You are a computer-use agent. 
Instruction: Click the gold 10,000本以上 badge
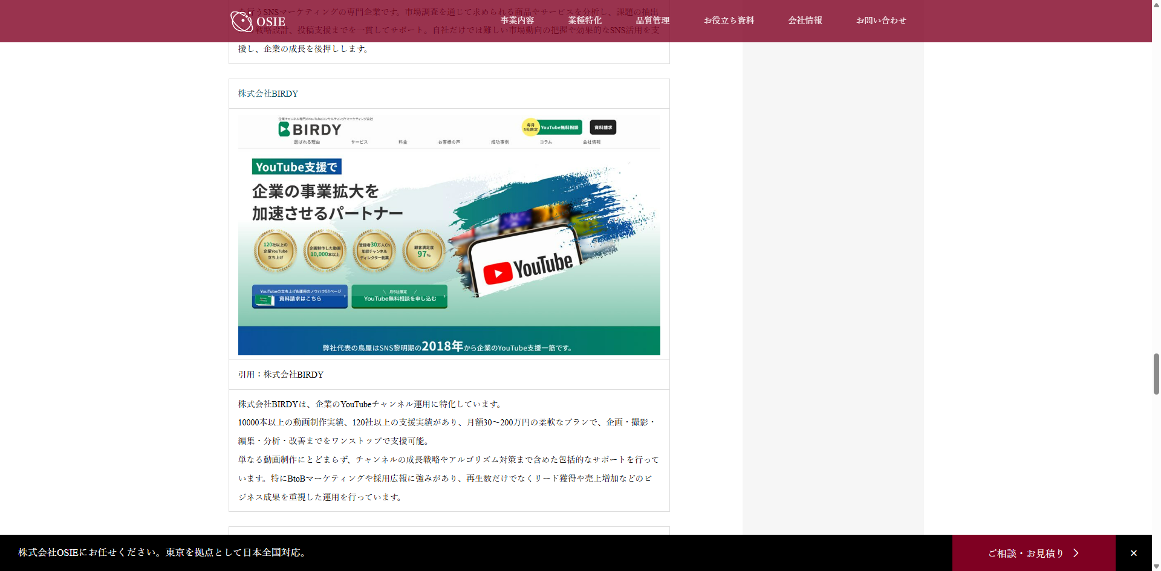pyautogui.click(x=325, y=251)
